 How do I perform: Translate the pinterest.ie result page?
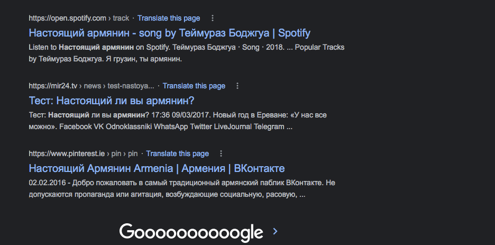point(177,153)
